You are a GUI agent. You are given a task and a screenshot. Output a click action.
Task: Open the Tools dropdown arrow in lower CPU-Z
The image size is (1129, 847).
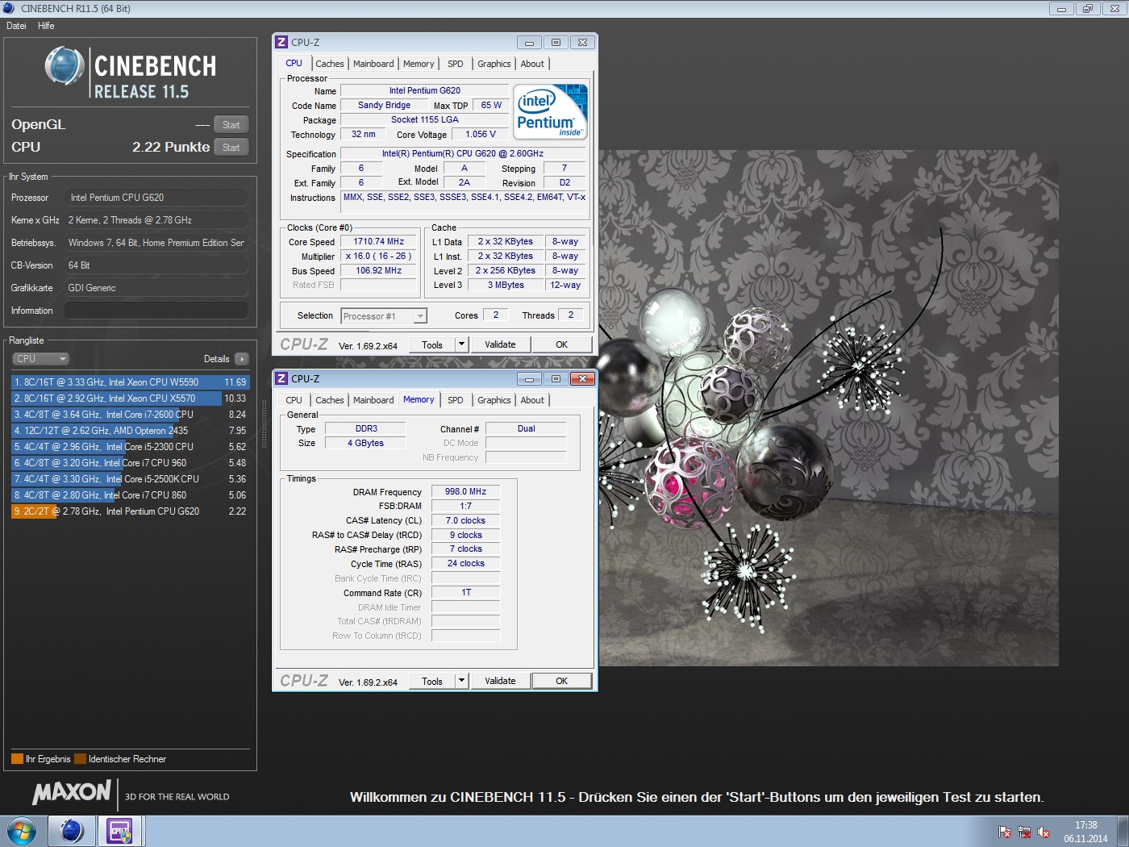(x=461, y=681)
